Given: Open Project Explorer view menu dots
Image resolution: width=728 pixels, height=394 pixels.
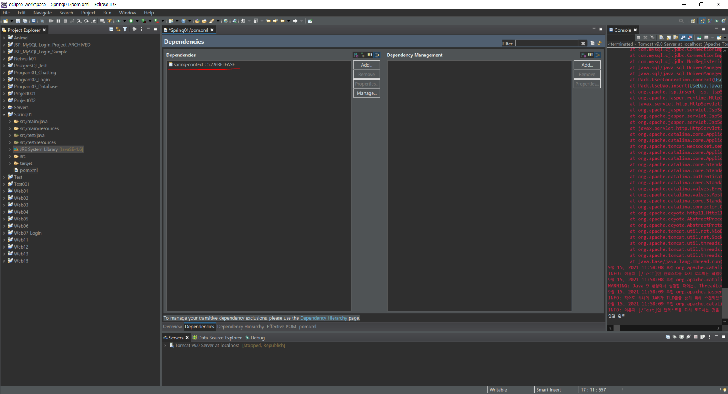Looking at the screenshot, I should (141, 30).
